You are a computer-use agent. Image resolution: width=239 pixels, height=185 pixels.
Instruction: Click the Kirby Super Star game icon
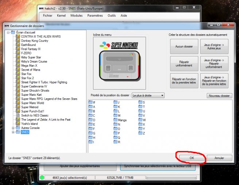point(18,57)
